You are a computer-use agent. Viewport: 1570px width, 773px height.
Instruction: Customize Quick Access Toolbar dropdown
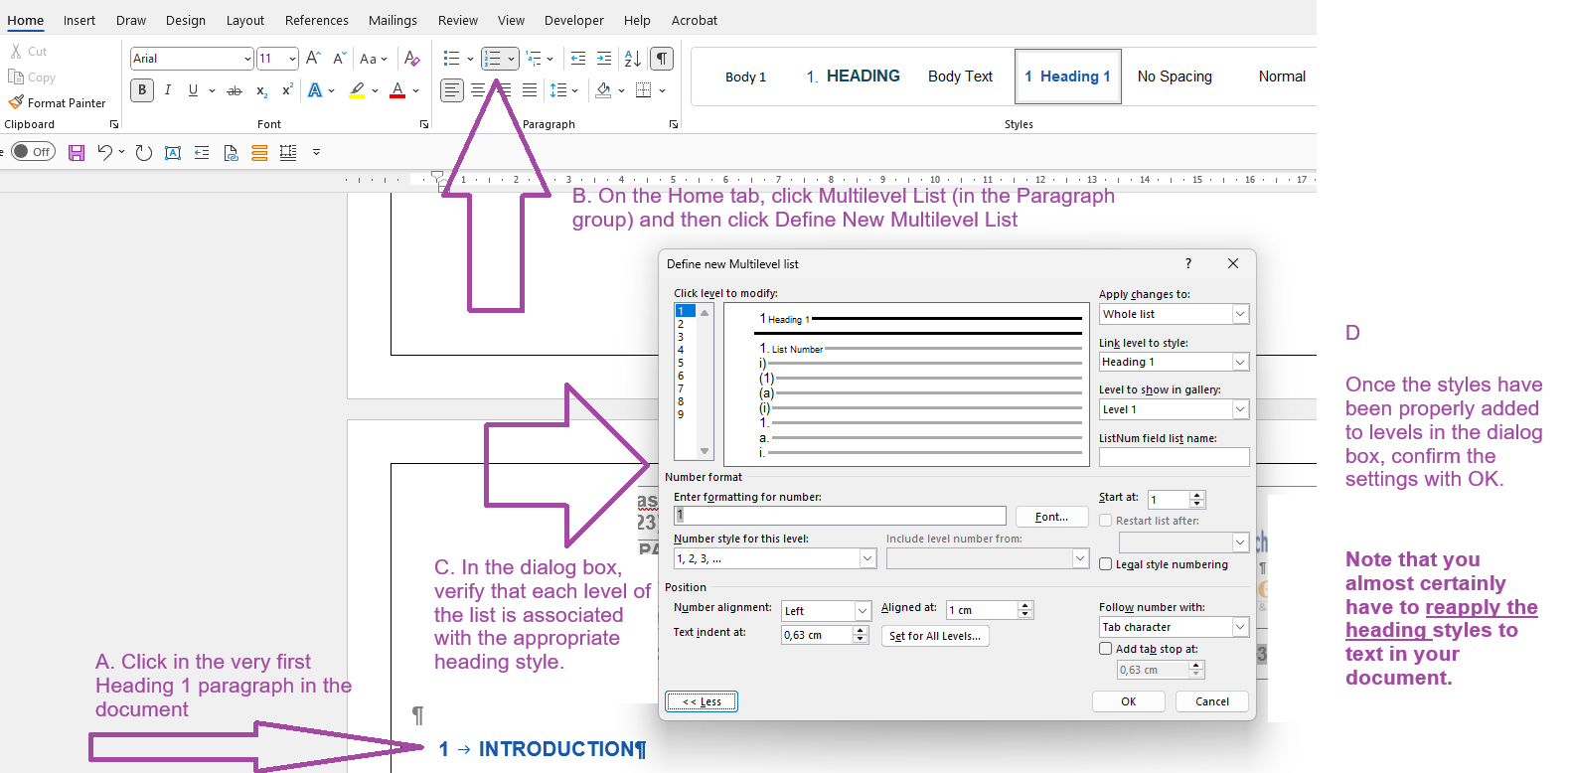316,152
